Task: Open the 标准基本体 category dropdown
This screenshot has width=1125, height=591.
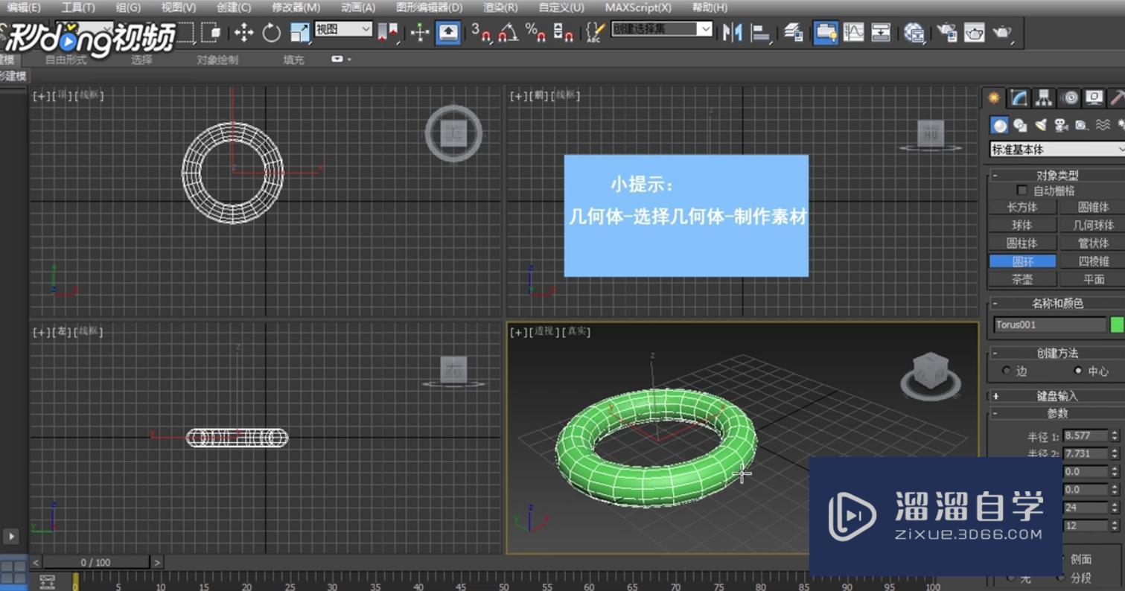Action: coord(1057,150)
